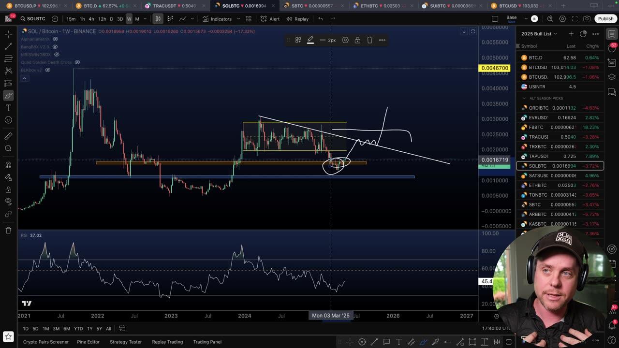Take a chart snapshot with camera icon
619x348 pixels.
(587, 19)
